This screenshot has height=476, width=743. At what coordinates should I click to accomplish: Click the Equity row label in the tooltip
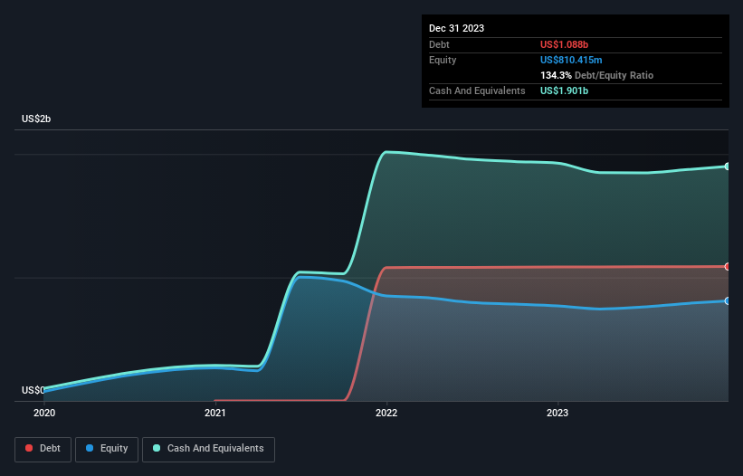coord(443,60)
